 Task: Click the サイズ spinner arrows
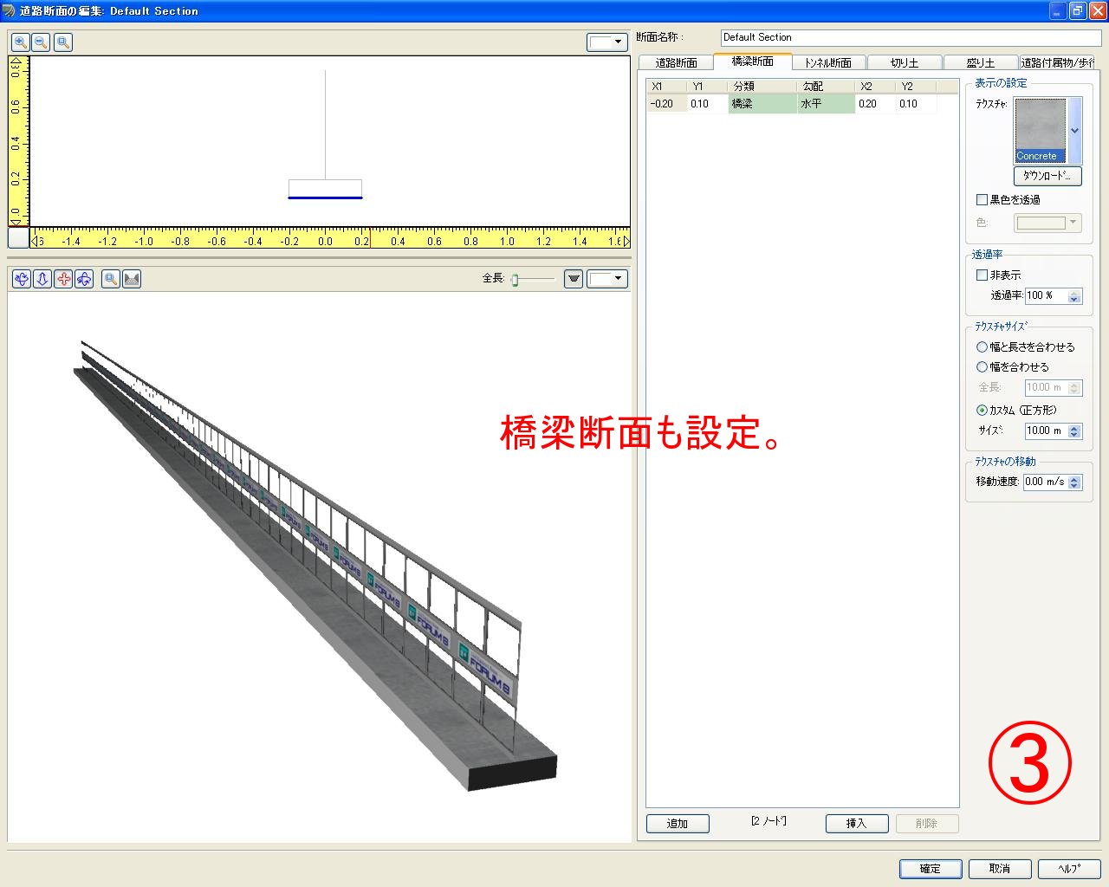(x=1074, y=431)
